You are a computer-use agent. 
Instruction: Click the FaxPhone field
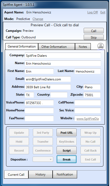click(39, 118)
